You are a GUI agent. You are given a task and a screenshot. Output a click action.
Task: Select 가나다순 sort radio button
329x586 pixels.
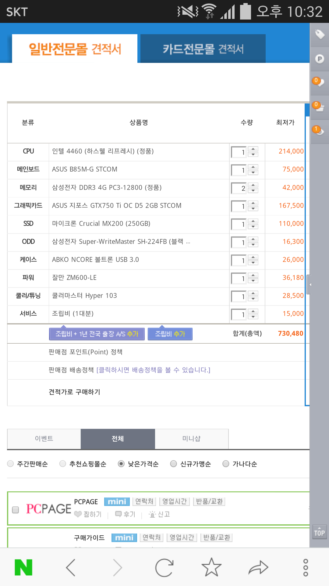pyautogui.click(x=226, y=464)
